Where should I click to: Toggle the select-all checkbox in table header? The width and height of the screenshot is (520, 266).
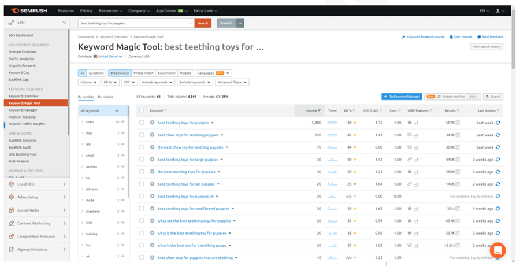pos(142,110)
